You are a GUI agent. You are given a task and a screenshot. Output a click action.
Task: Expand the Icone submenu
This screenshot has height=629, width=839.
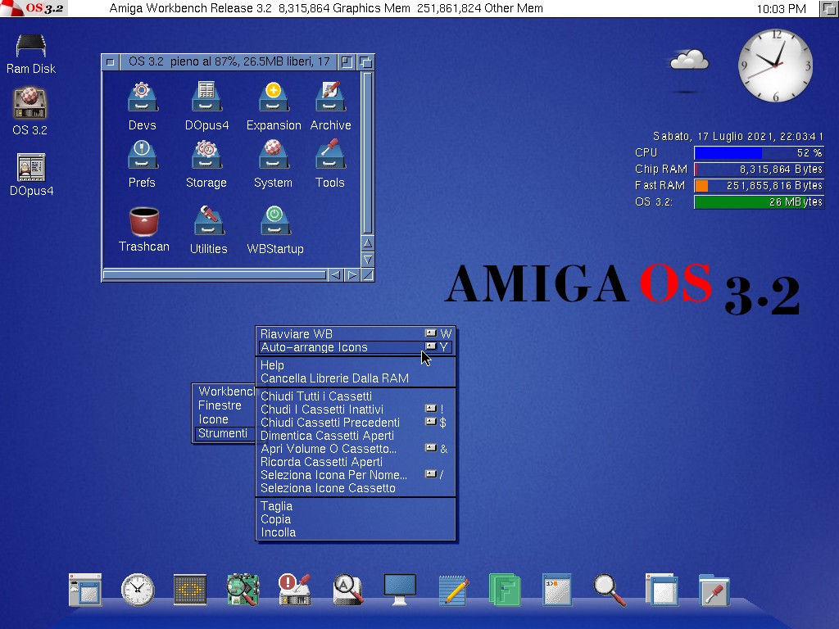tap(213, 419)
